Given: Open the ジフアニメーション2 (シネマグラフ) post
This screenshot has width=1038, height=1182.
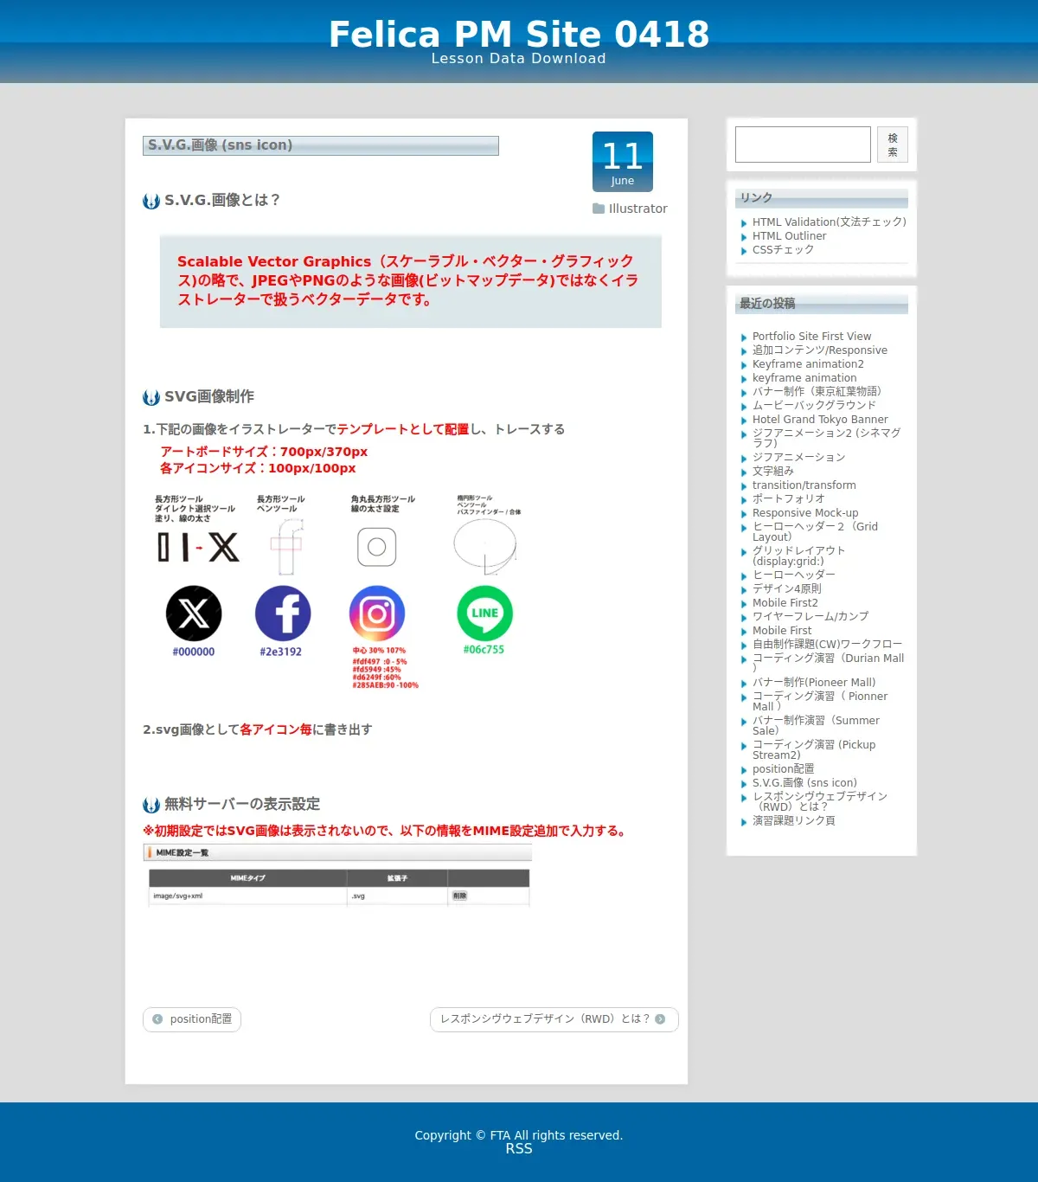Looking at the screenshot, I should tap(826, 438).
